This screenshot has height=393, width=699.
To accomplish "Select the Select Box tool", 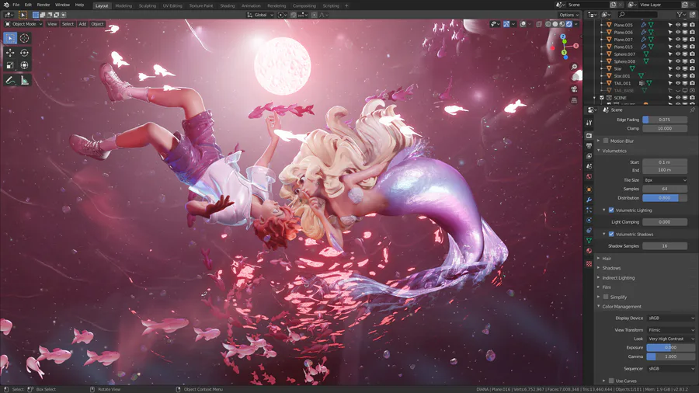I will click(10, 38).
